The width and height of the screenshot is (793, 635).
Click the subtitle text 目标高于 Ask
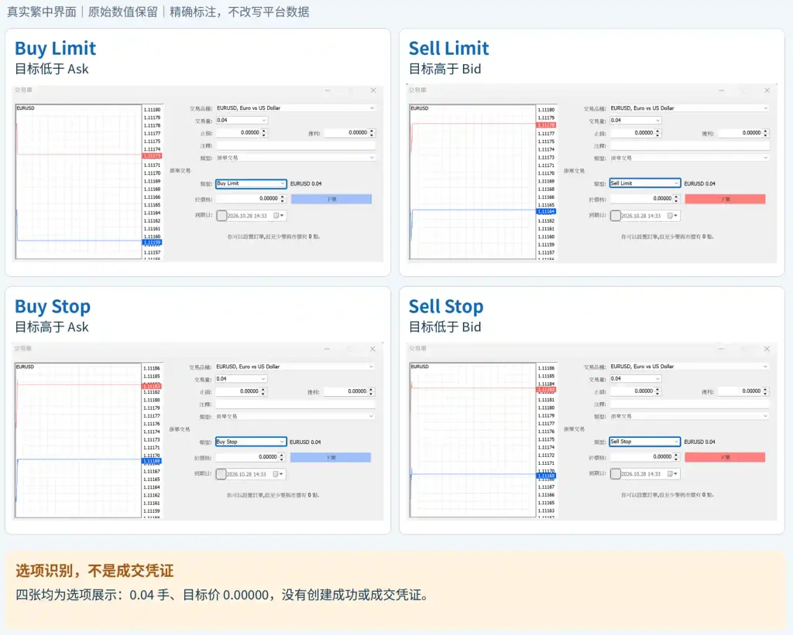pyautogui.click(x=52, y=327)
